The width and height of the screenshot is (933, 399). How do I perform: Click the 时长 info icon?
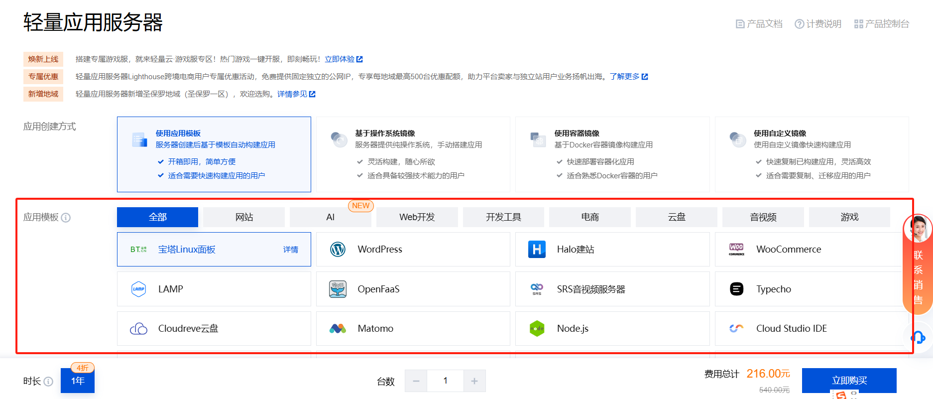tap(48, 382)
